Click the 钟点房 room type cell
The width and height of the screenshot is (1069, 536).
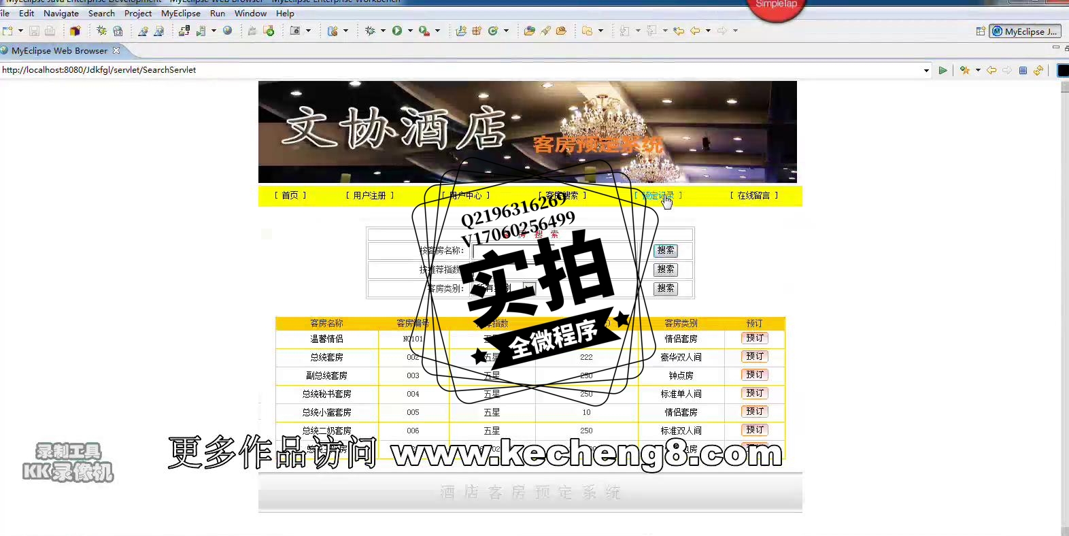[x=681, y=375]
